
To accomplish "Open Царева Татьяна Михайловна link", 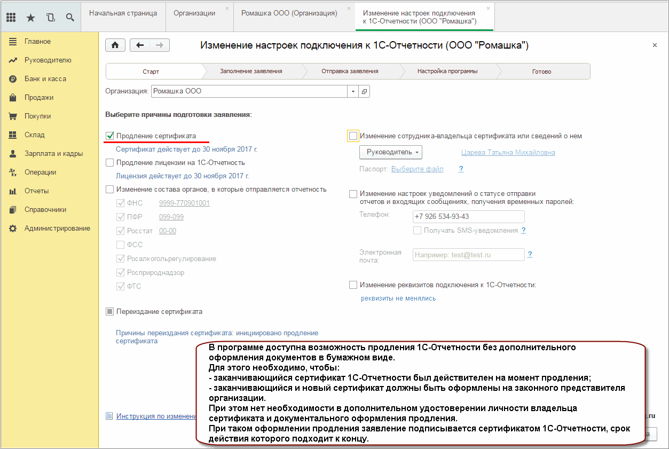I will [x=508, y=153].
